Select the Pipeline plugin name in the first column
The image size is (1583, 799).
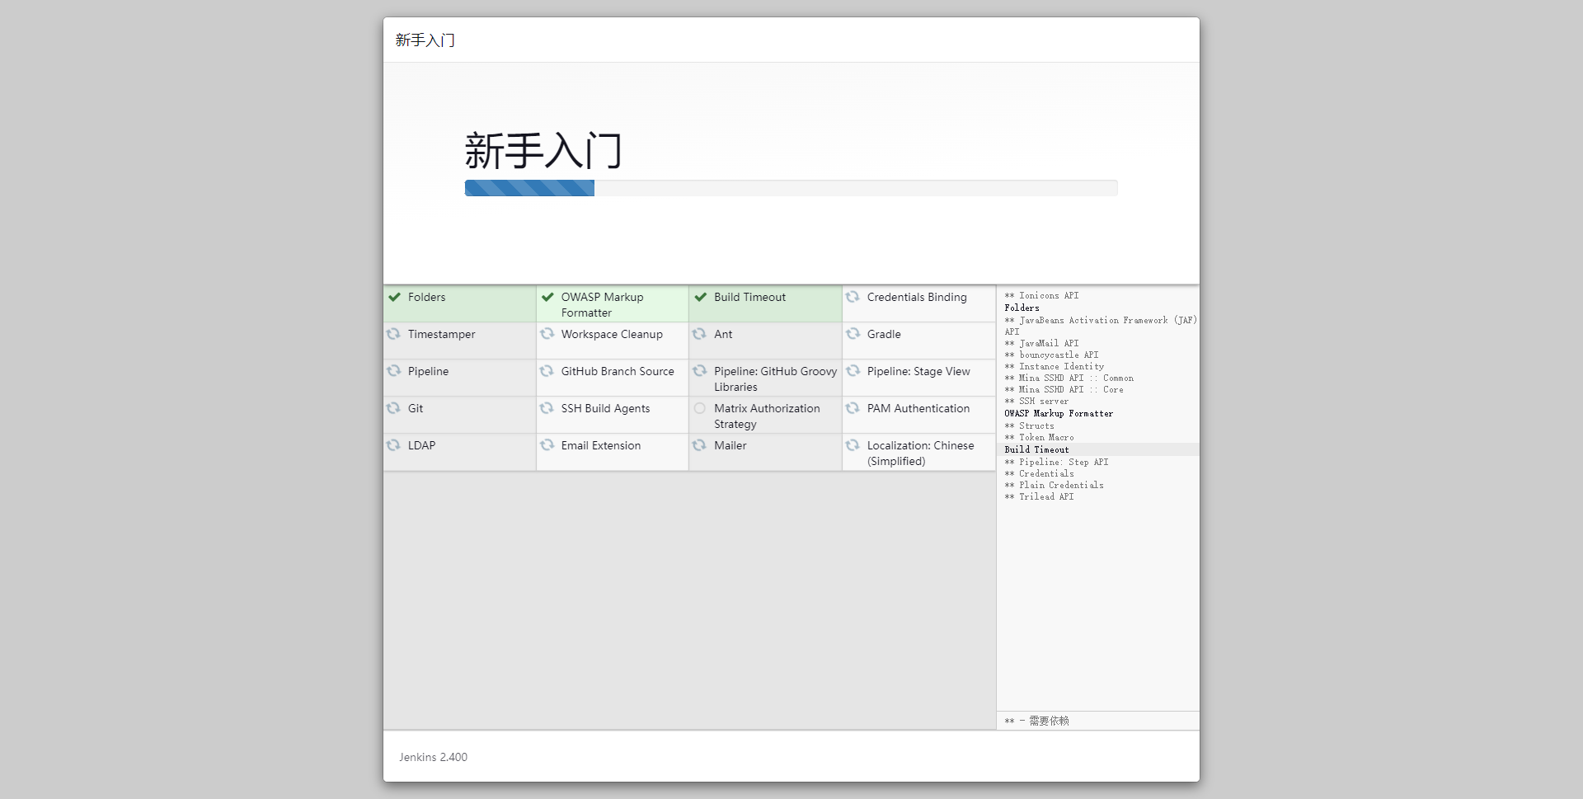(x=429, y=371)
